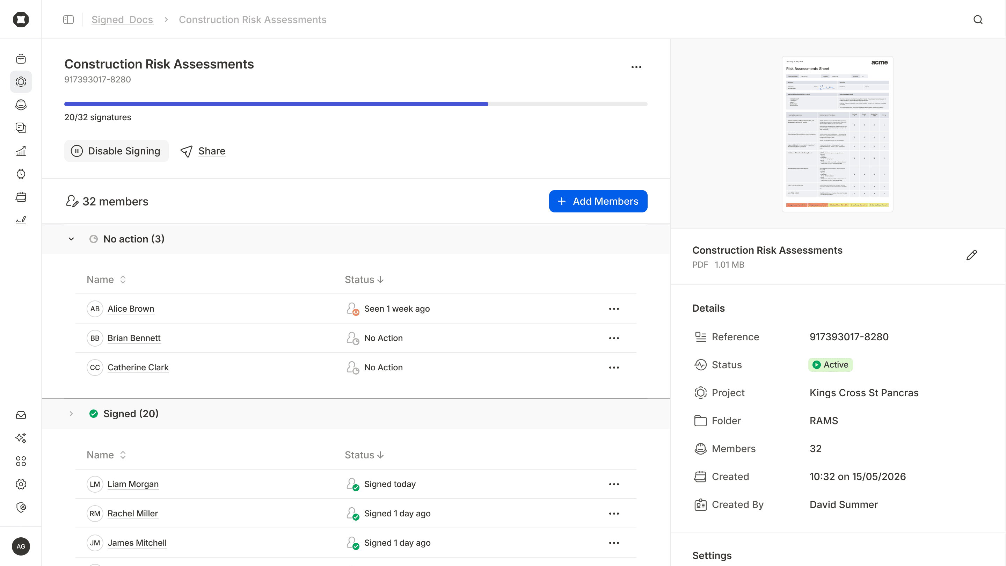Sort Signed table by Name
This screenshot has height=566, width=1006.
(x=106, y=455)
